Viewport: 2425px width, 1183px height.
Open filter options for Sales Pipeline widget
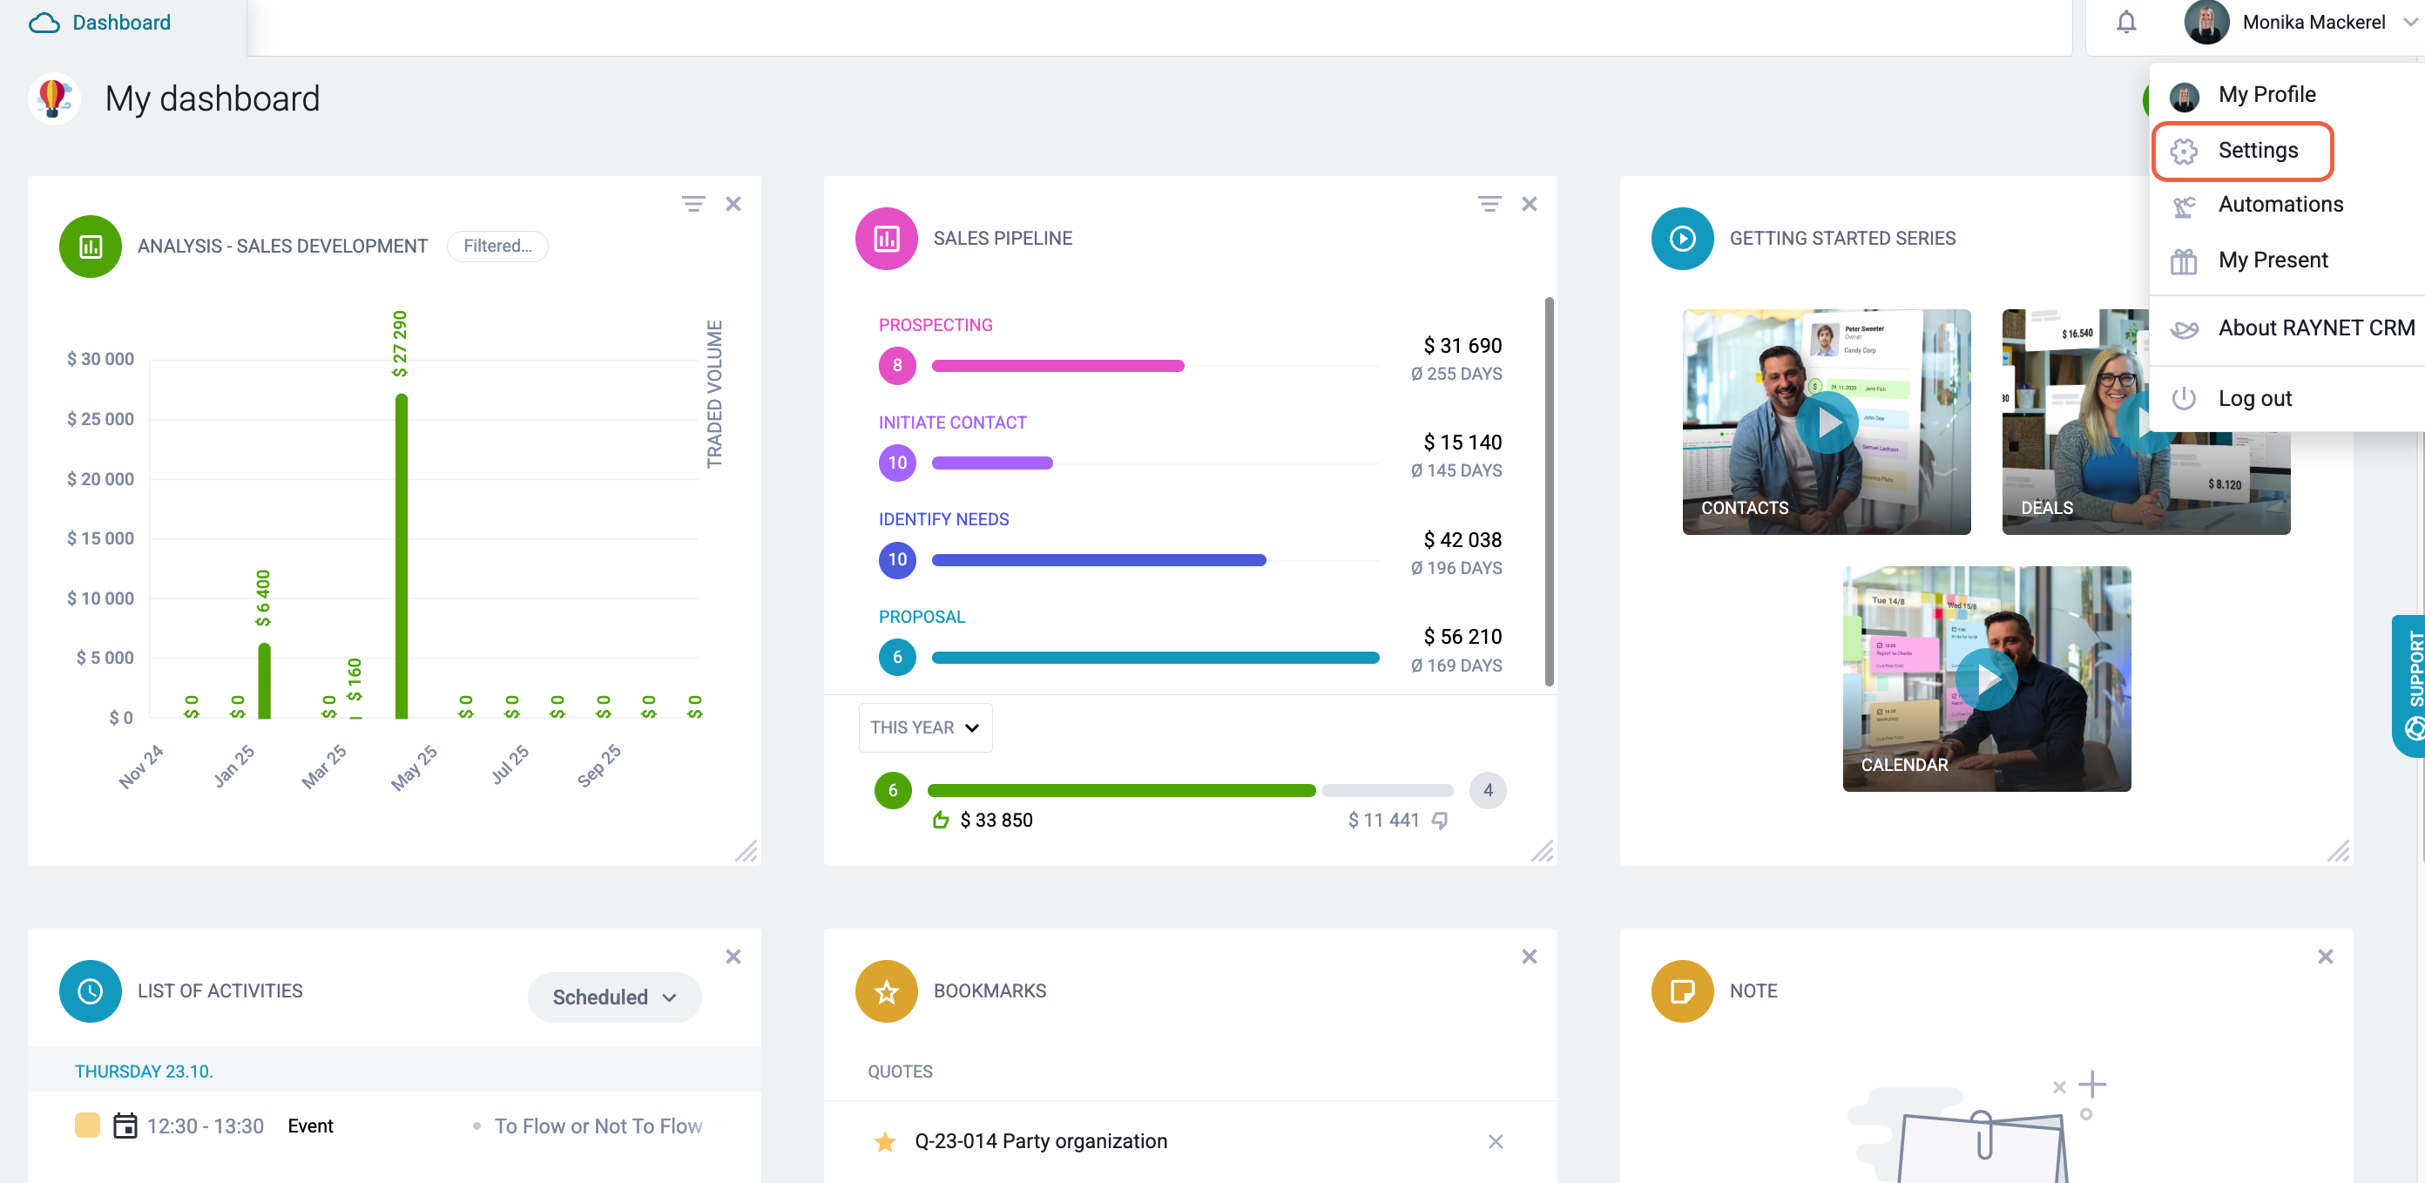[x=1489, y=204]
